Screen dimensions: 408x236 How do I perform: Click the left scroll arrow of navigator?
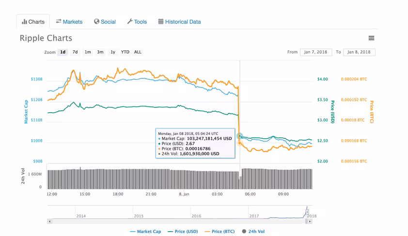click(50, 221)
